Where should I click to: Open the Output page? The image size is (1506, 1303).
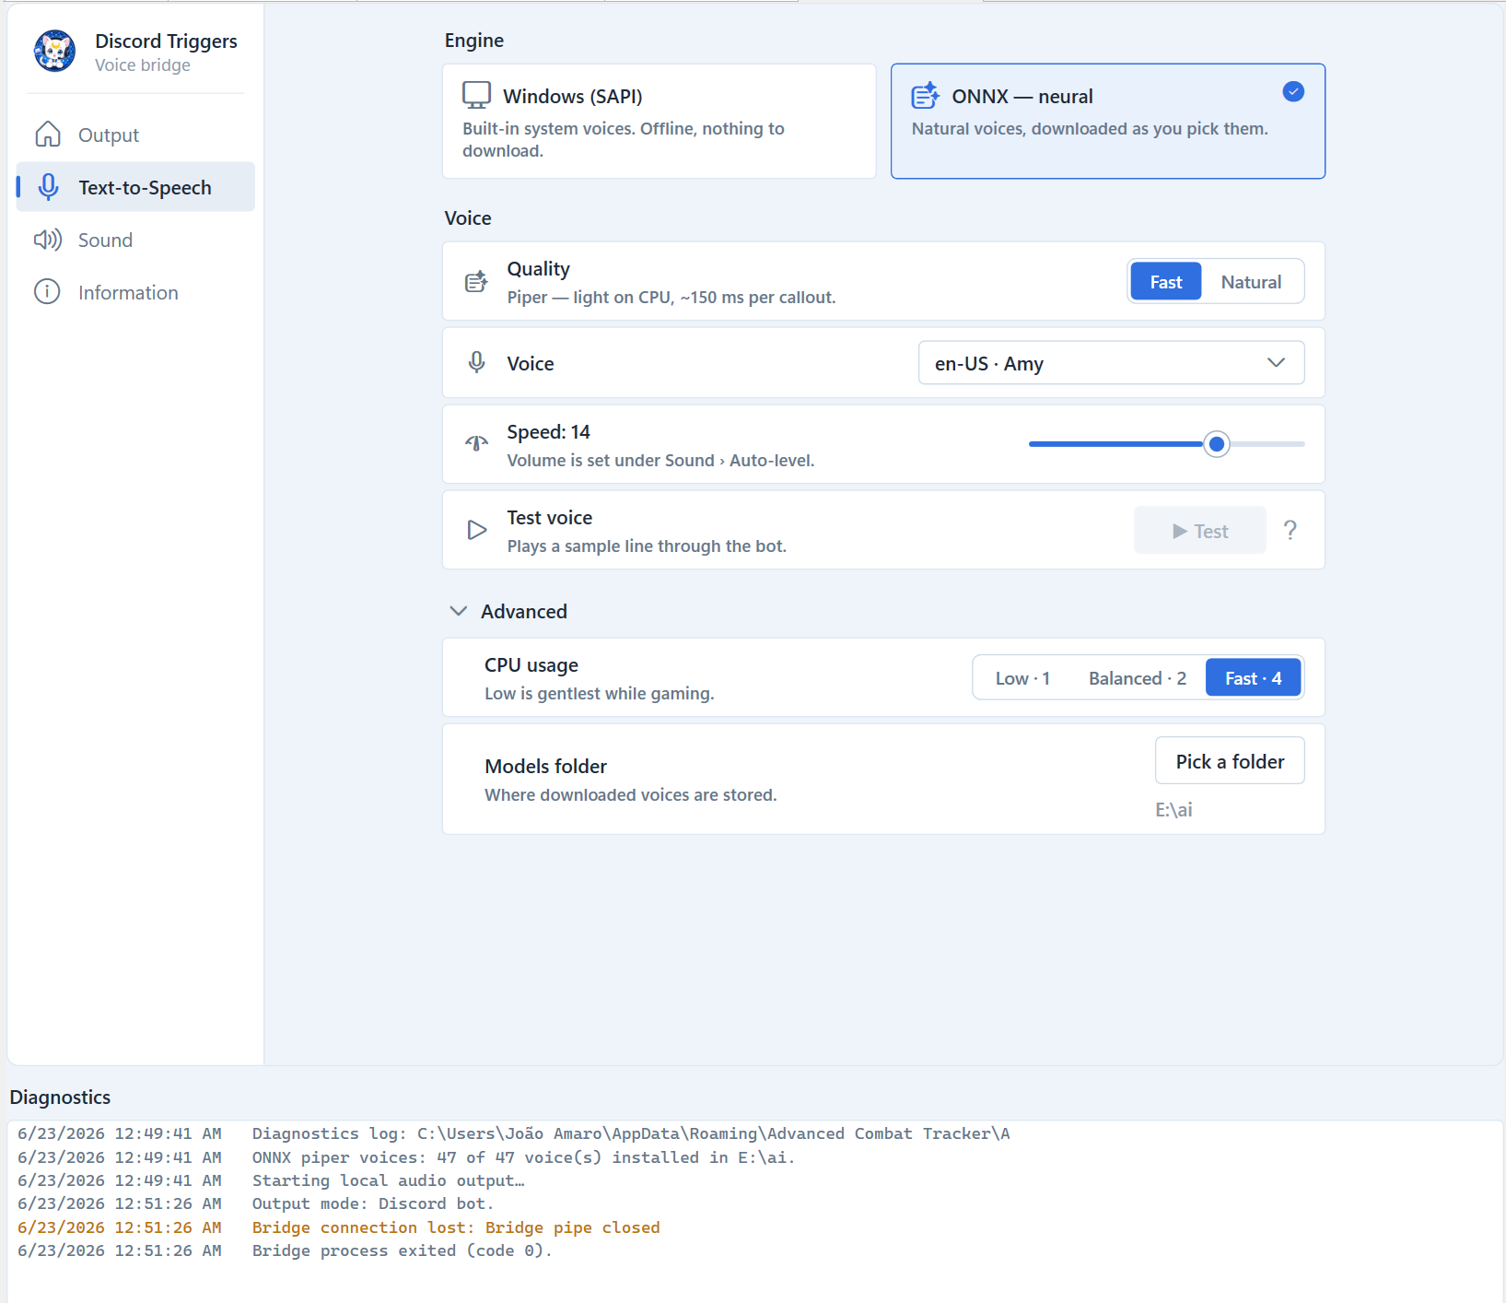tap(135, 135)
